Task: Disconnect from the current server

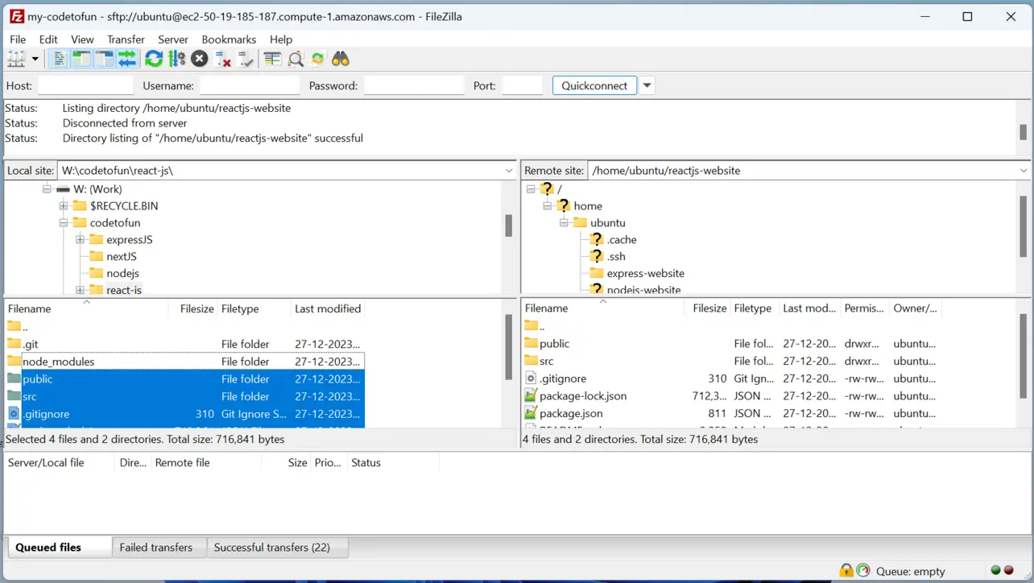Action: tap(223, 59)
